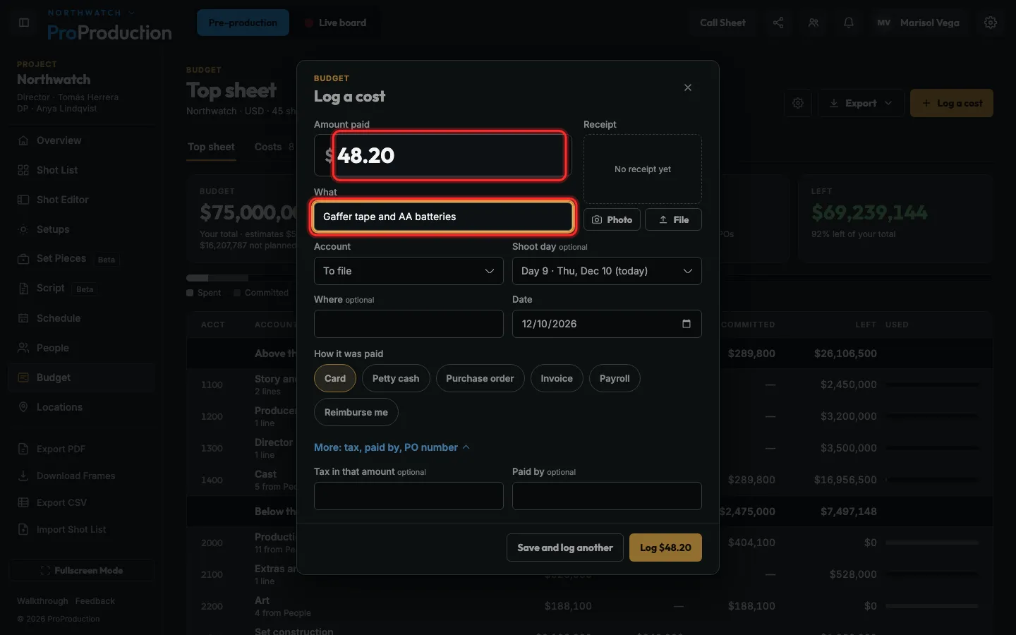Open the team members icon in header
Viewport: 1016px width, 635px height.
(x=814, y=23)
